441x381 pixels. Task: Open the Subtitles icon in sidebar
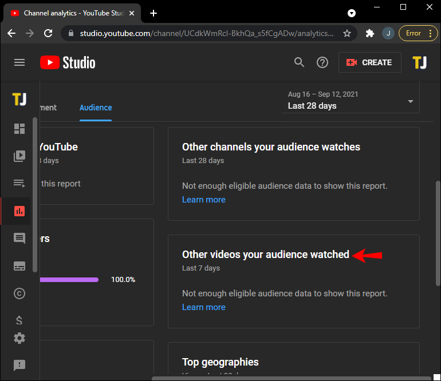pyautogui.click(x=19, y=266)
